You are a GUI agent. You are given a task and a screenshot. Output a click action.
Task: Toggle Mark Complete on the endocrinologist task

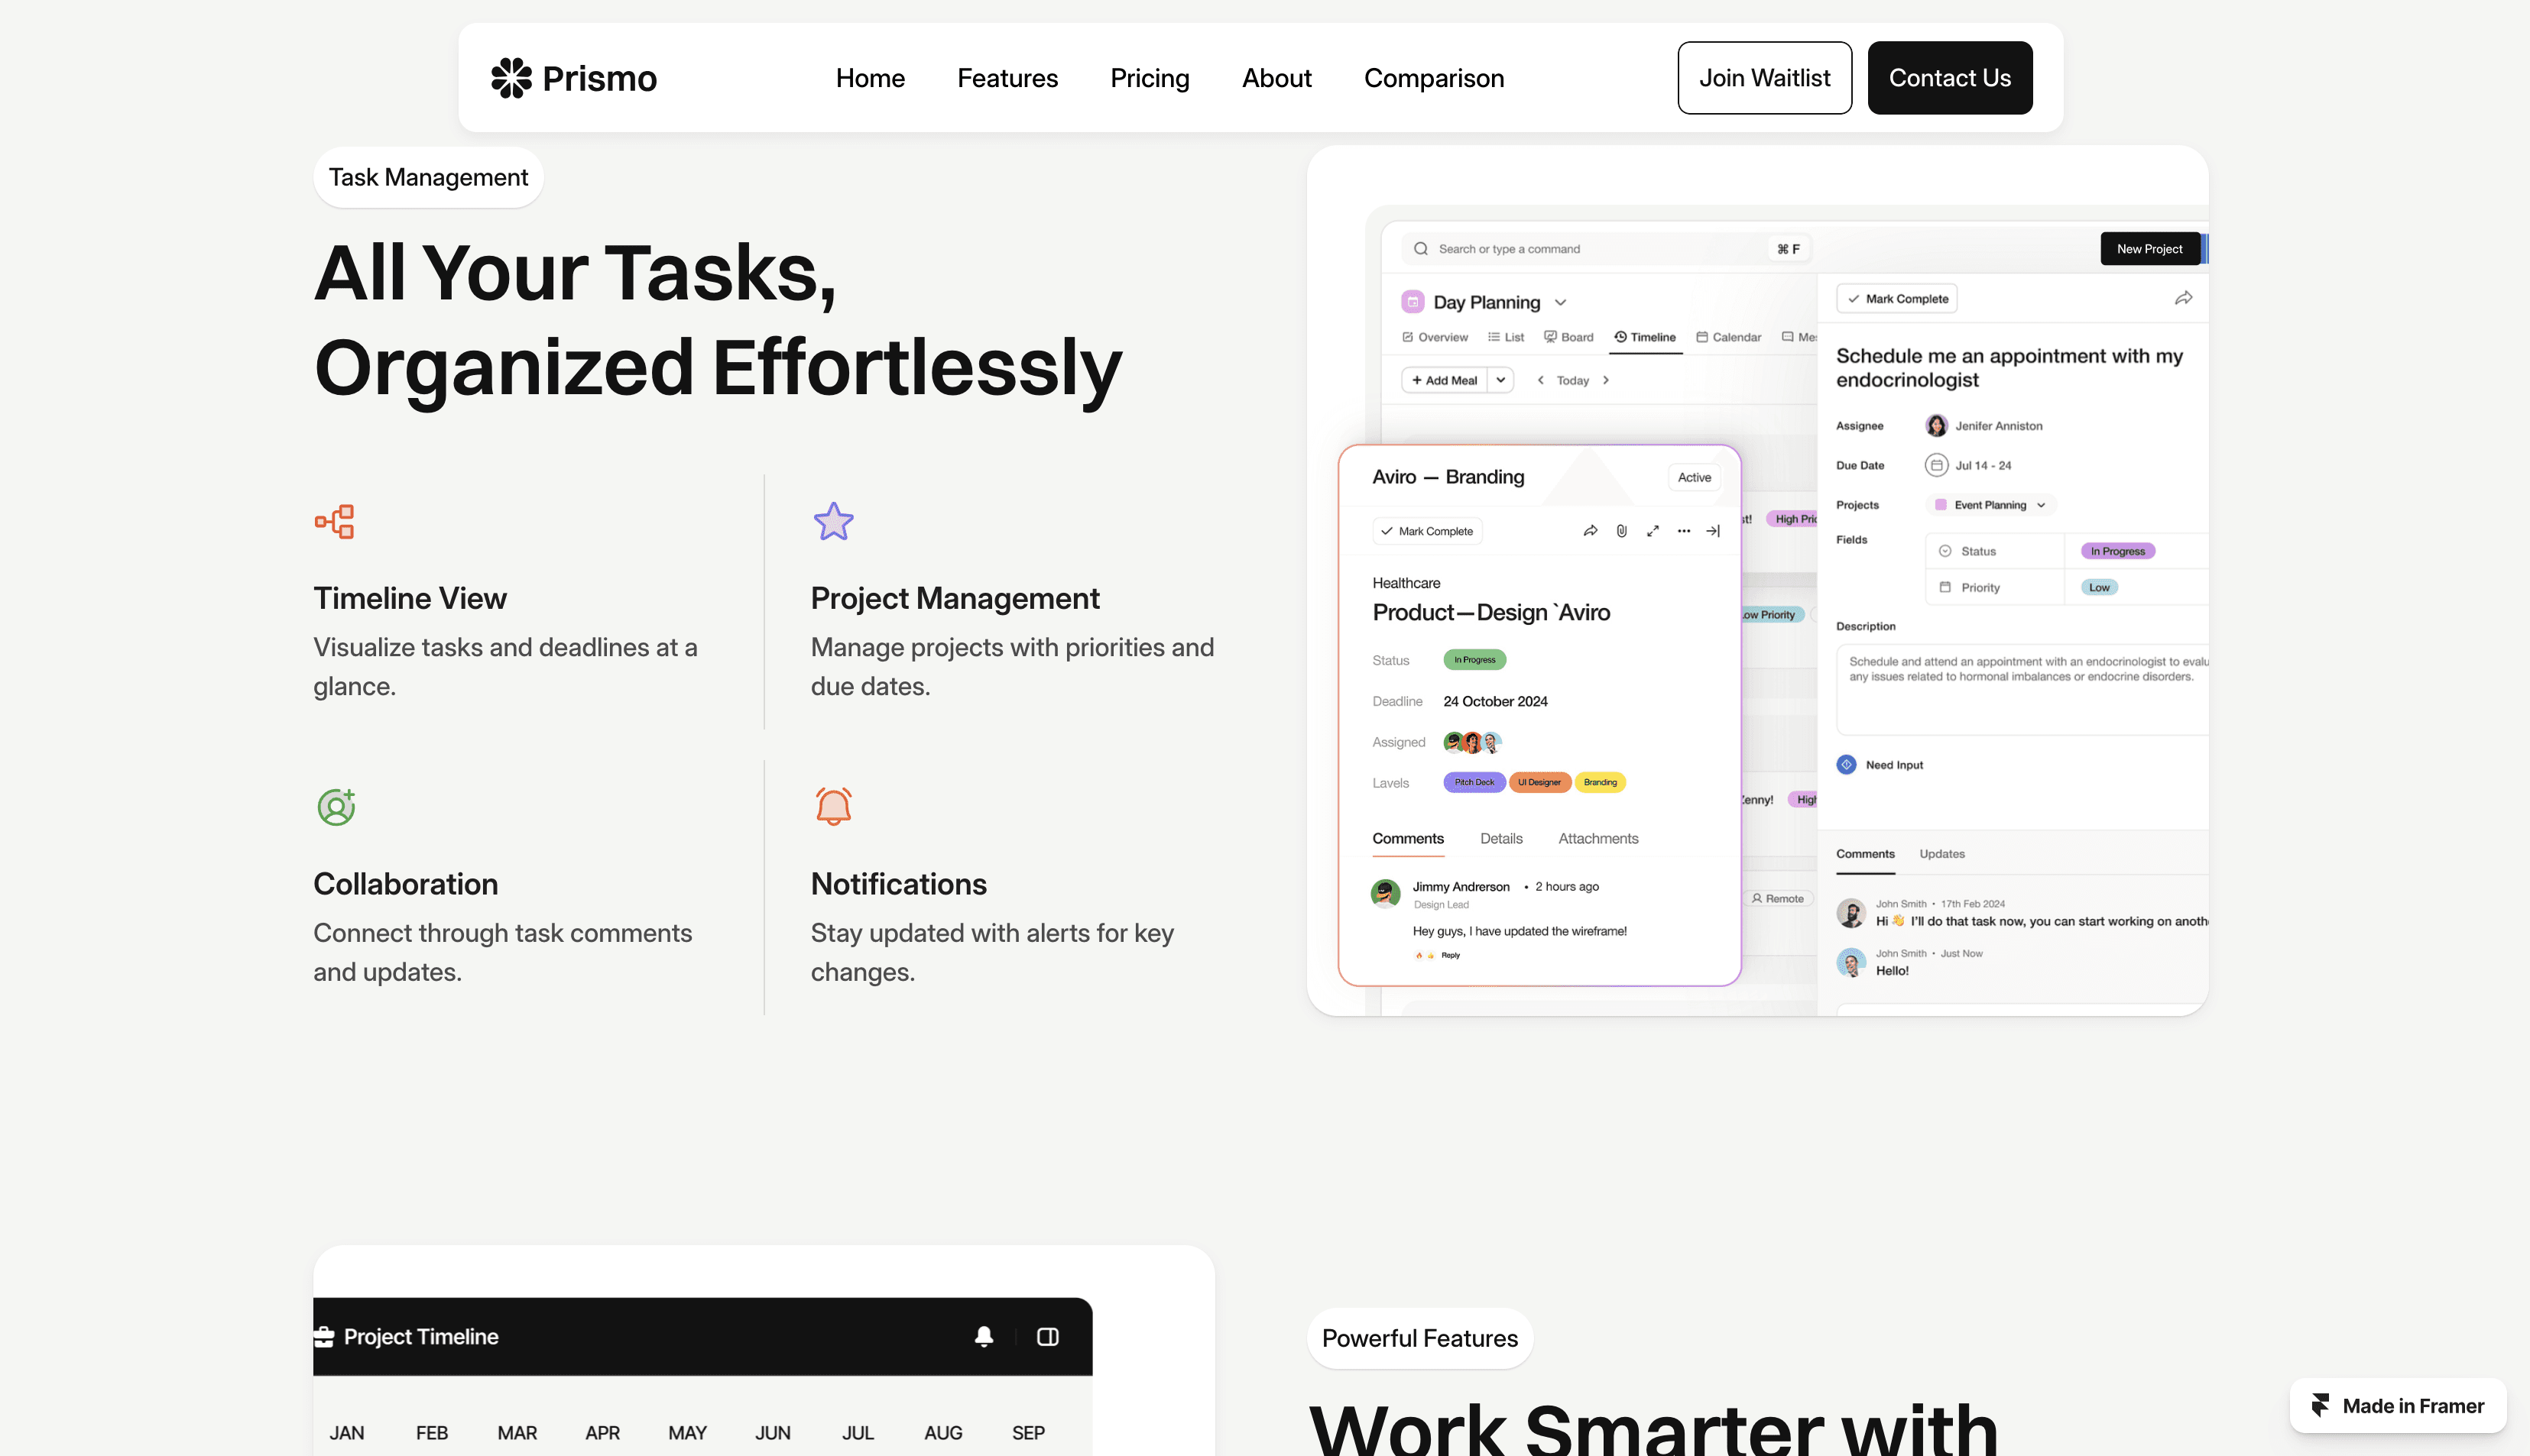pos(1897,299)
